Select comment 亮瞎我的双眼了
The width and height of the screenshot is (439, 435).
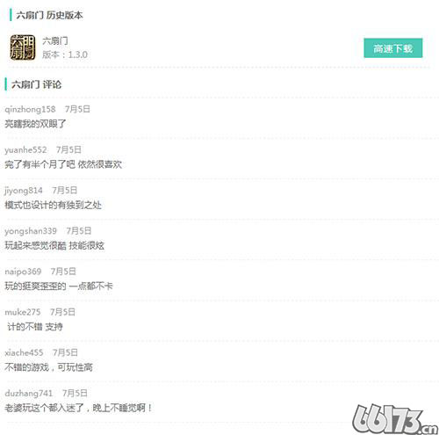click(35, 124)
